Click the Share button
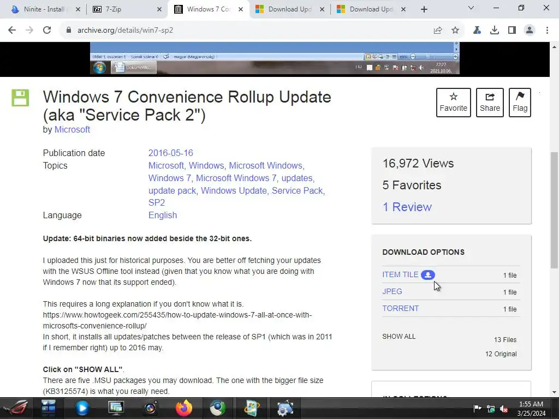559x419 pixels. [x=490, y=103]
